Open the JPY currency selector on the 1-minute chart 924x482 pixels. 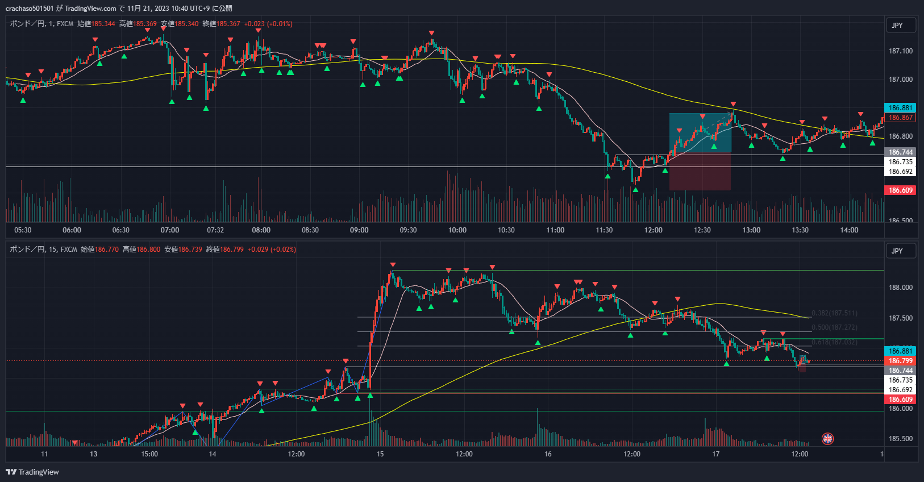(901, 25)
